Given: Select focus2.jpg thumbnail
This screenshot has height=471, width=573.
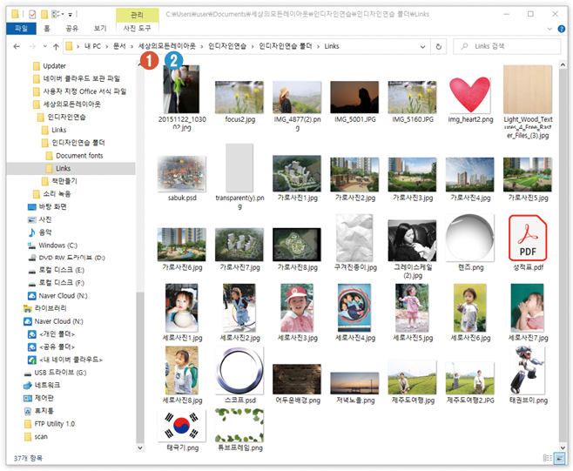Looking at the screenshot, I should pyautogui.click(x=239, y=98).
